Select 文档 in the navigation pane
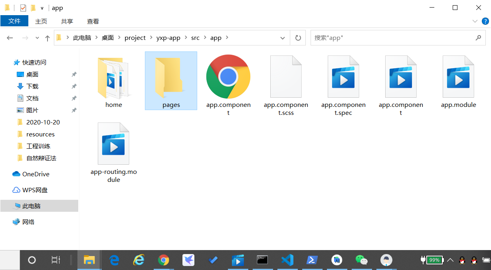This screenshot has height=270, width=491. pos(32,98)
